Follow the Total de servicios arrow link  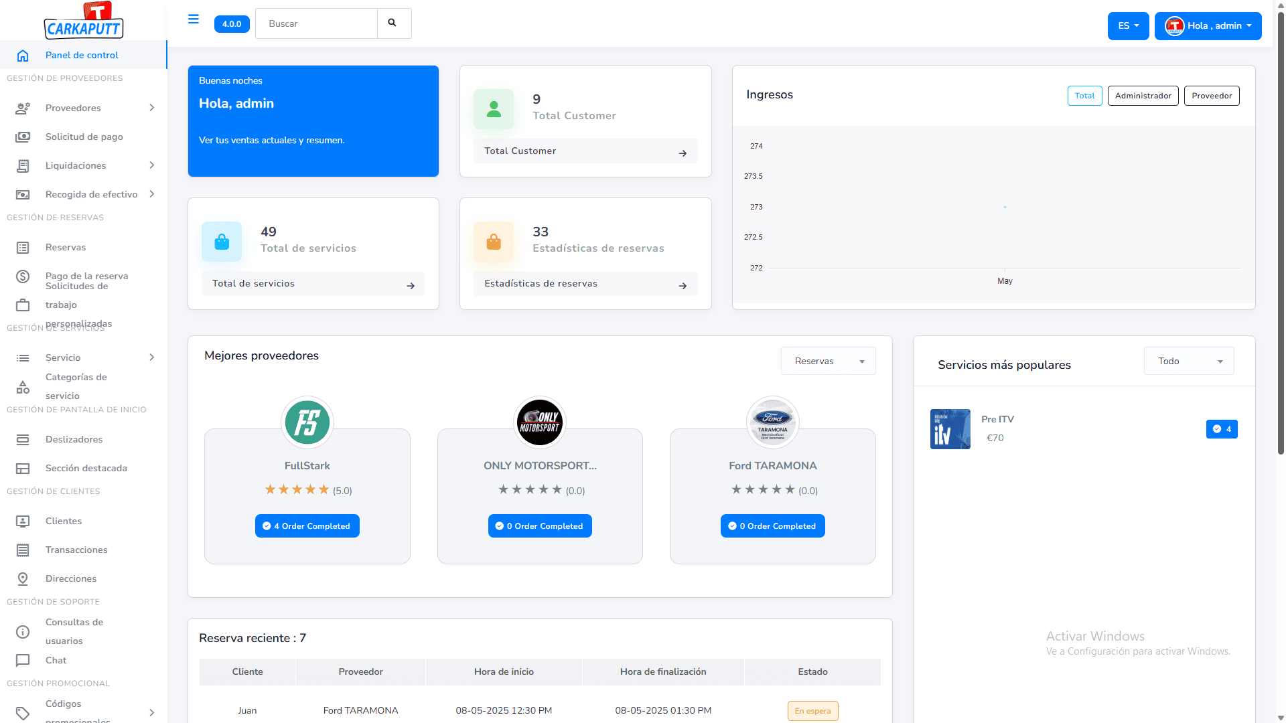(x=411, y=286)
